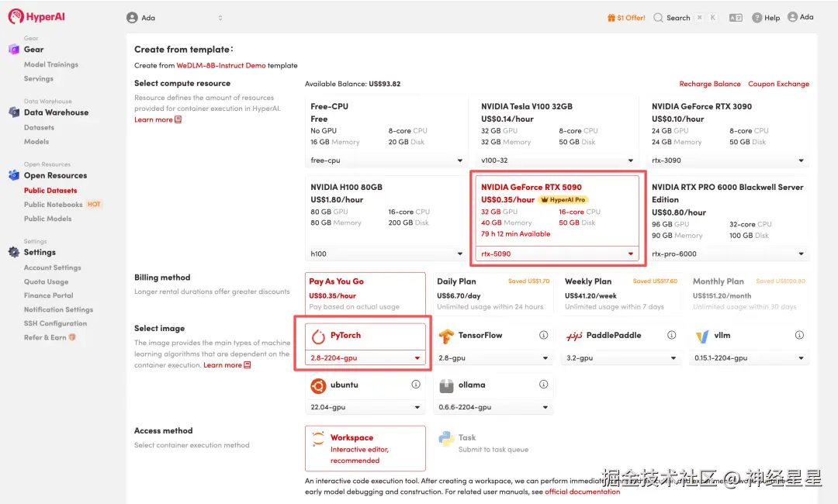Click the Gear section cube icon

pos(14,49)
